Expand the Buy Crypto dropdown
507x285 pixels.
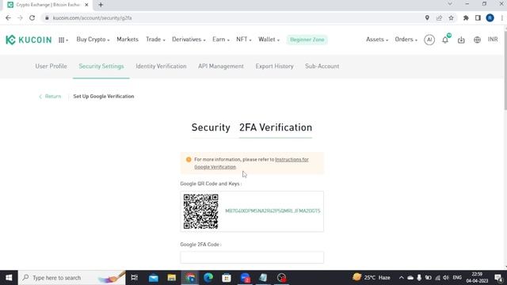93,40
